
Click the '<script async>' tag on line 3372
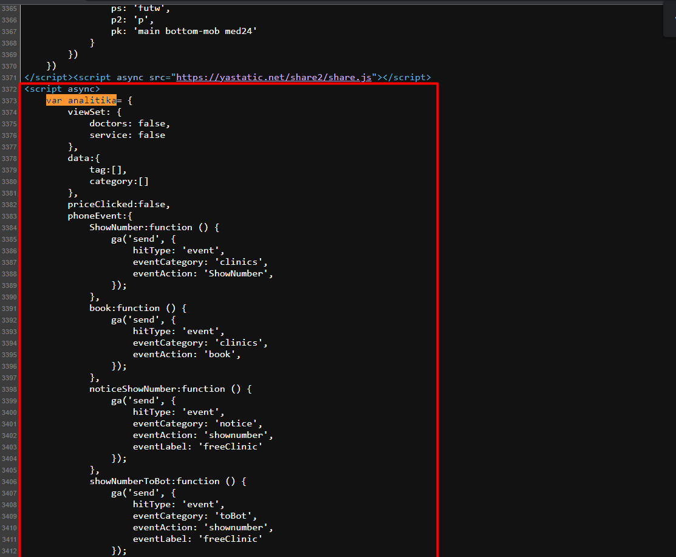point(62,89)
